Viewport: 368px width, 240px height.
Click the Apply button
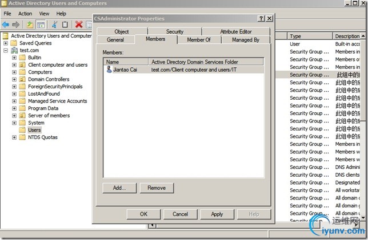point(217,214)
